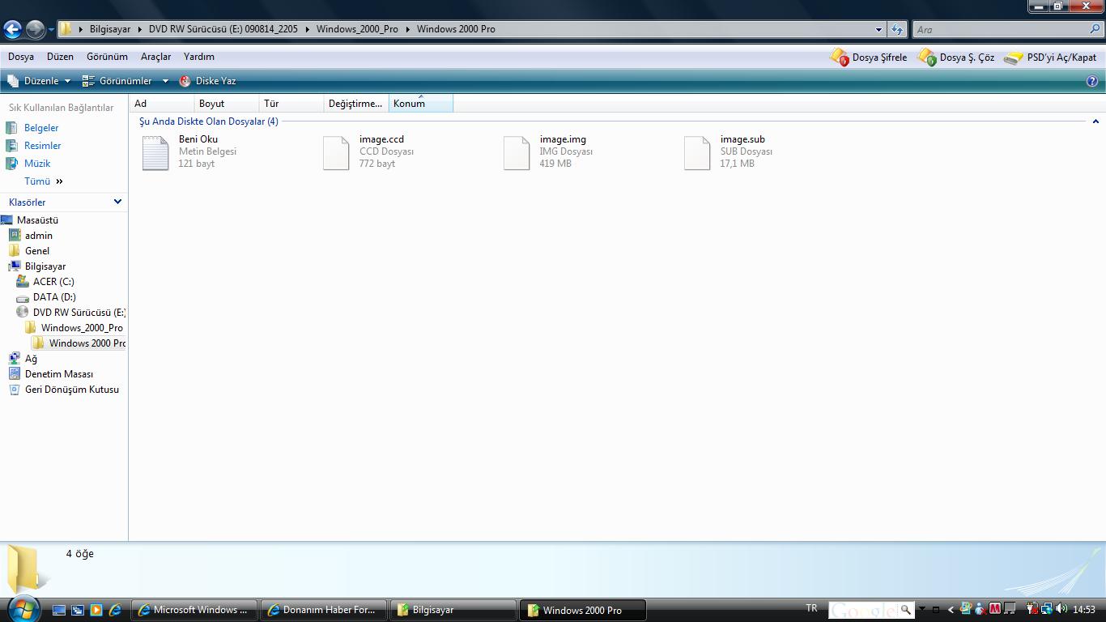Open the Görünüm menu
This screenshot has width=1106, height=622.
click(x=107, y=57)
